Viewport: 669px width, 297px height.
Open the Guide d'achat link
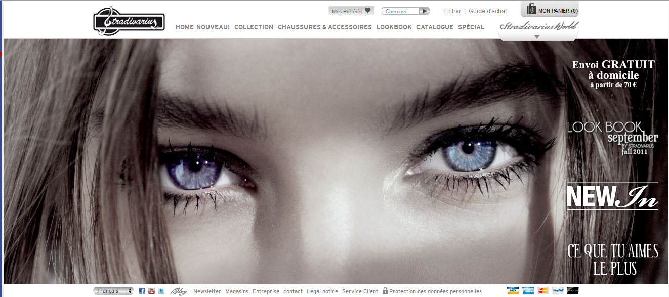pos(487,11)
